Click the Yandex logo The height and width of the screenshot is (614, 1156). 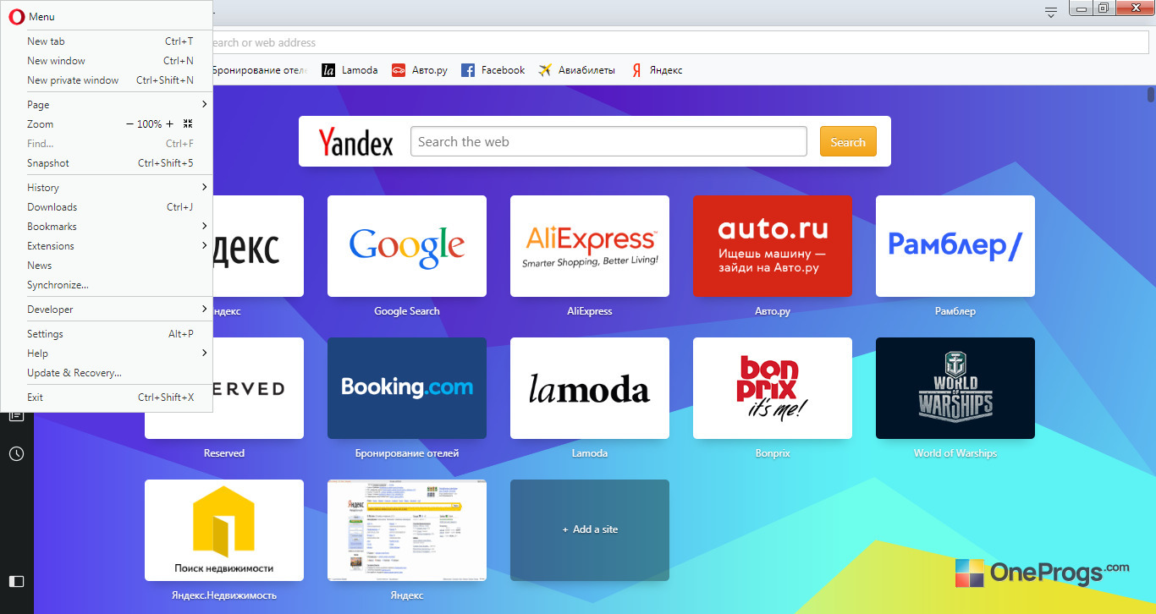click(x=355, y=142)
